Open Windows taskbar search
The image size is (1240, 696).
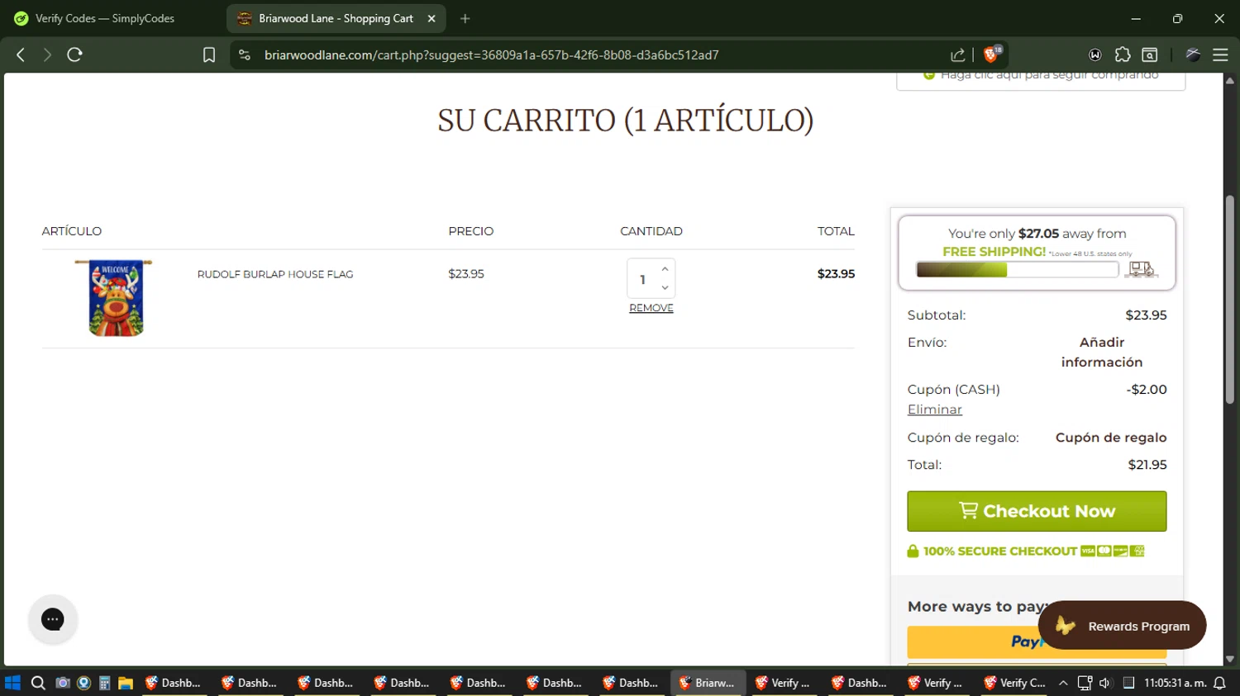click(x=38, y=683)
